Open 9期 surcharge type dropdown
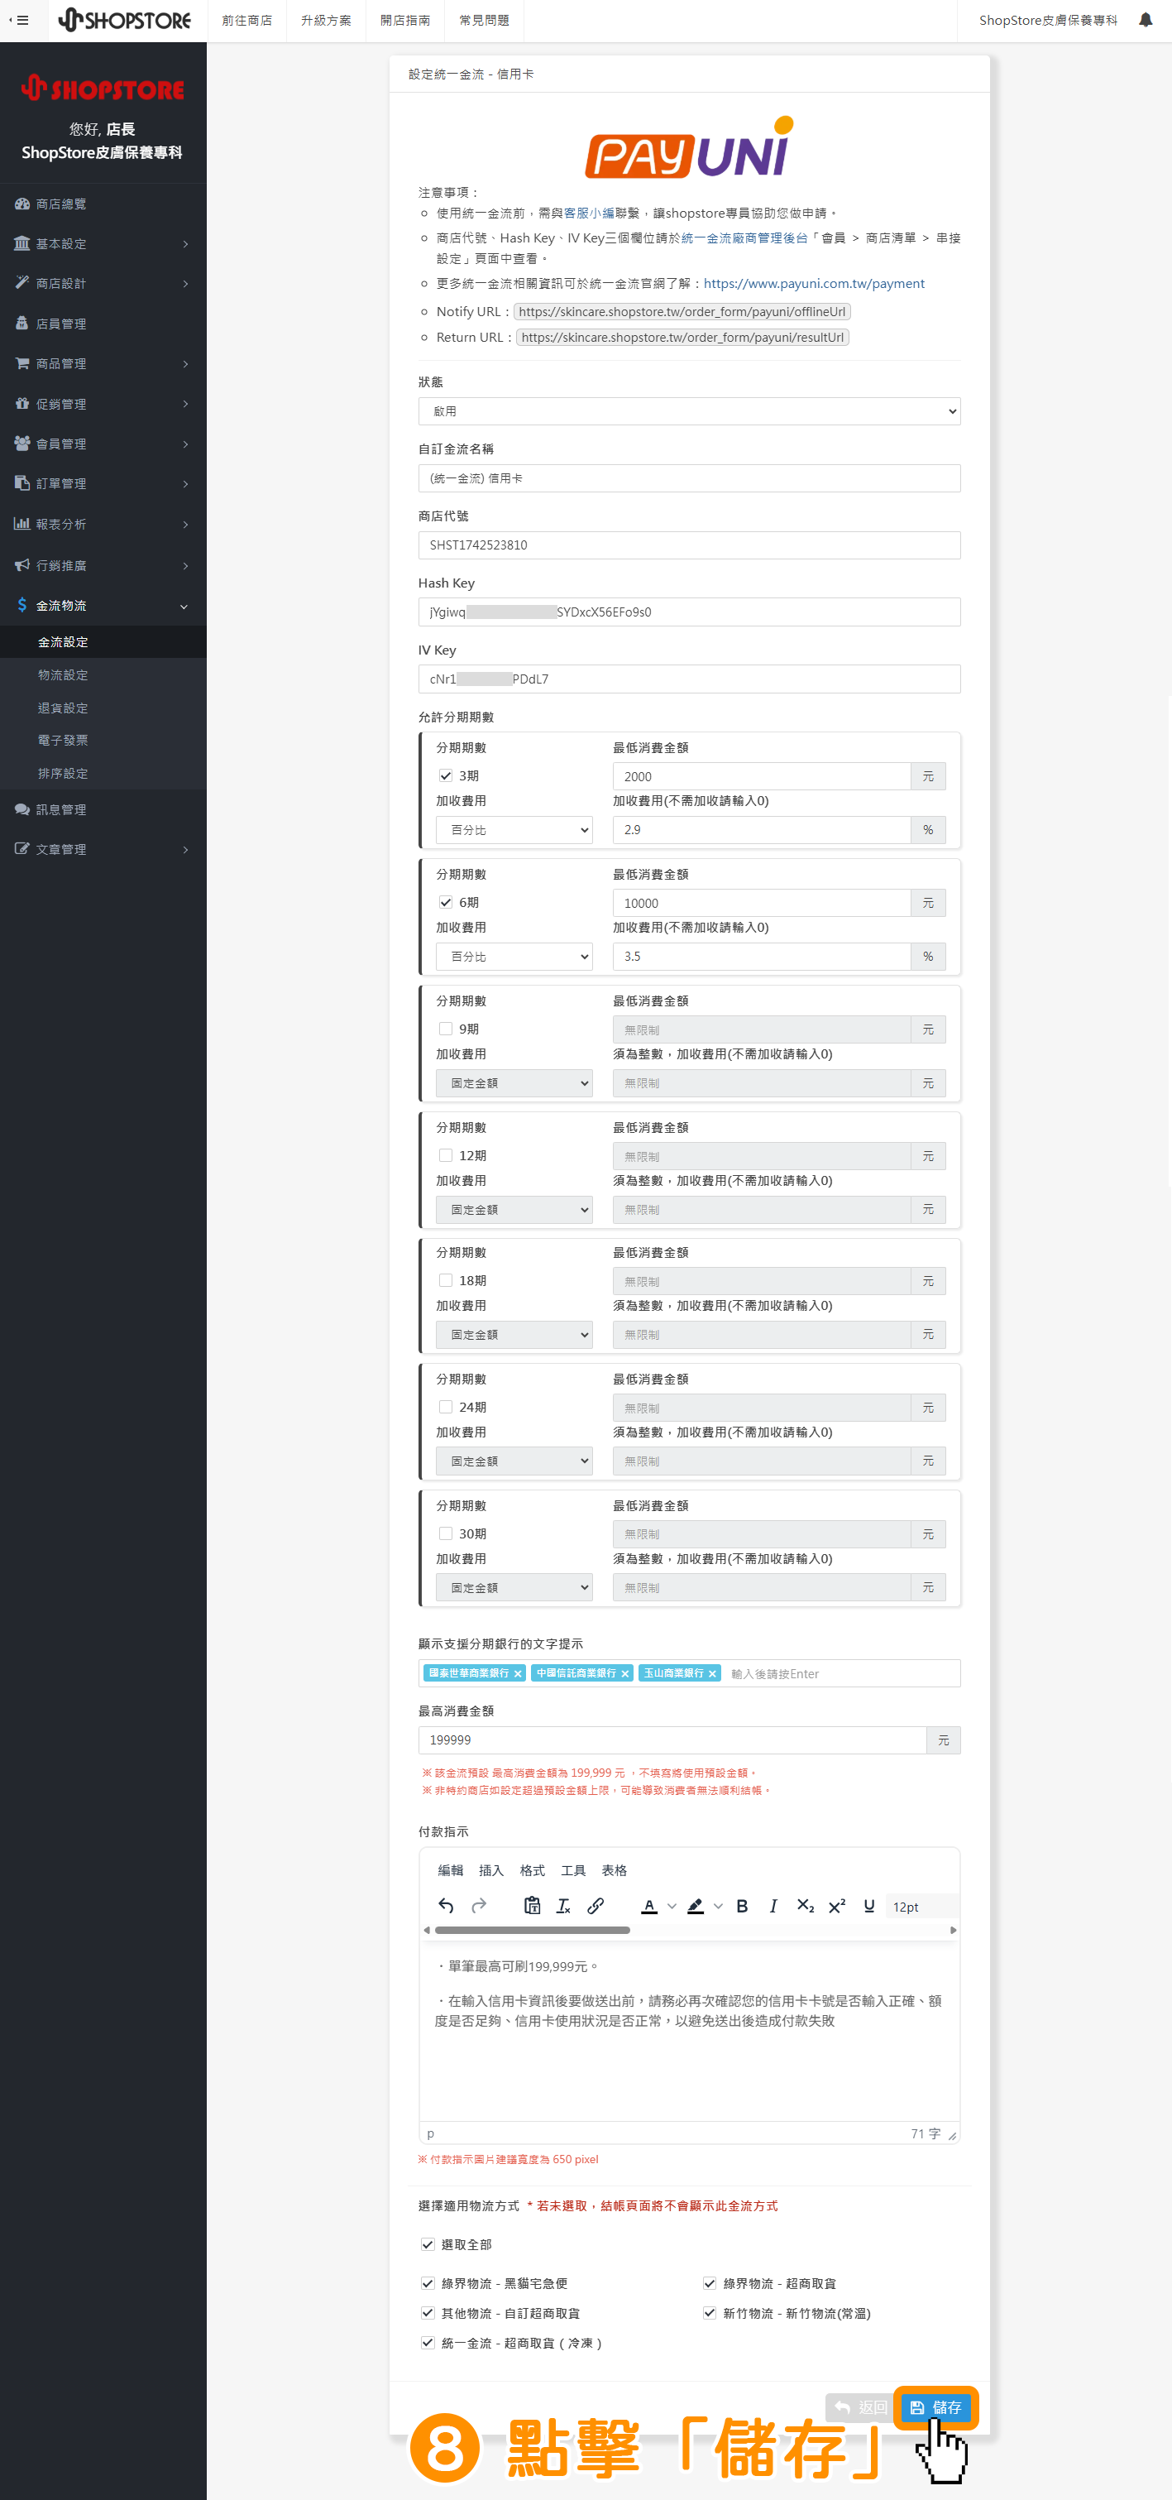1172x2500 pixels. coord(514,1083)
